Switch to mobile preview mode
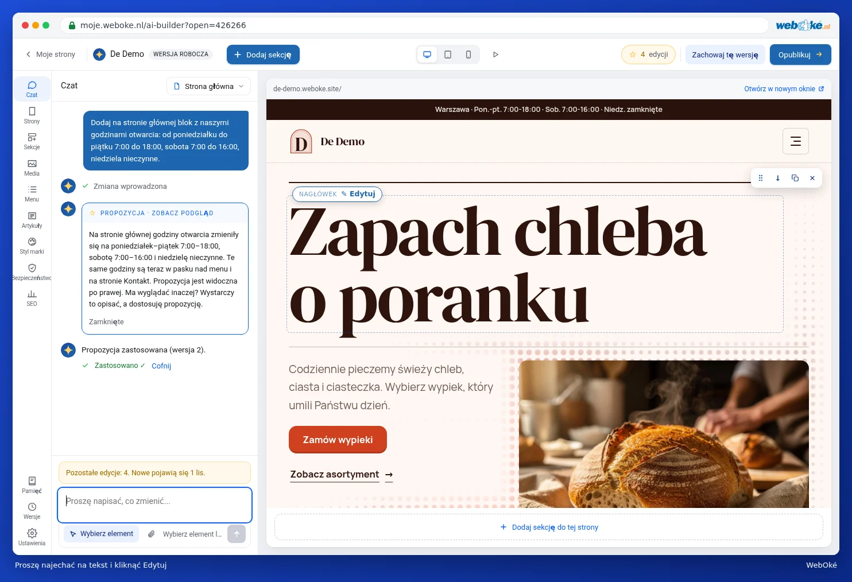The image size is (852, 582). pyautogui.click(x=468, y=55)
